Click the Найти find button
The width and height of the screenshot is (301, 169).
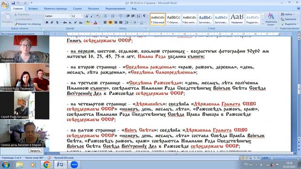point(287,15)
